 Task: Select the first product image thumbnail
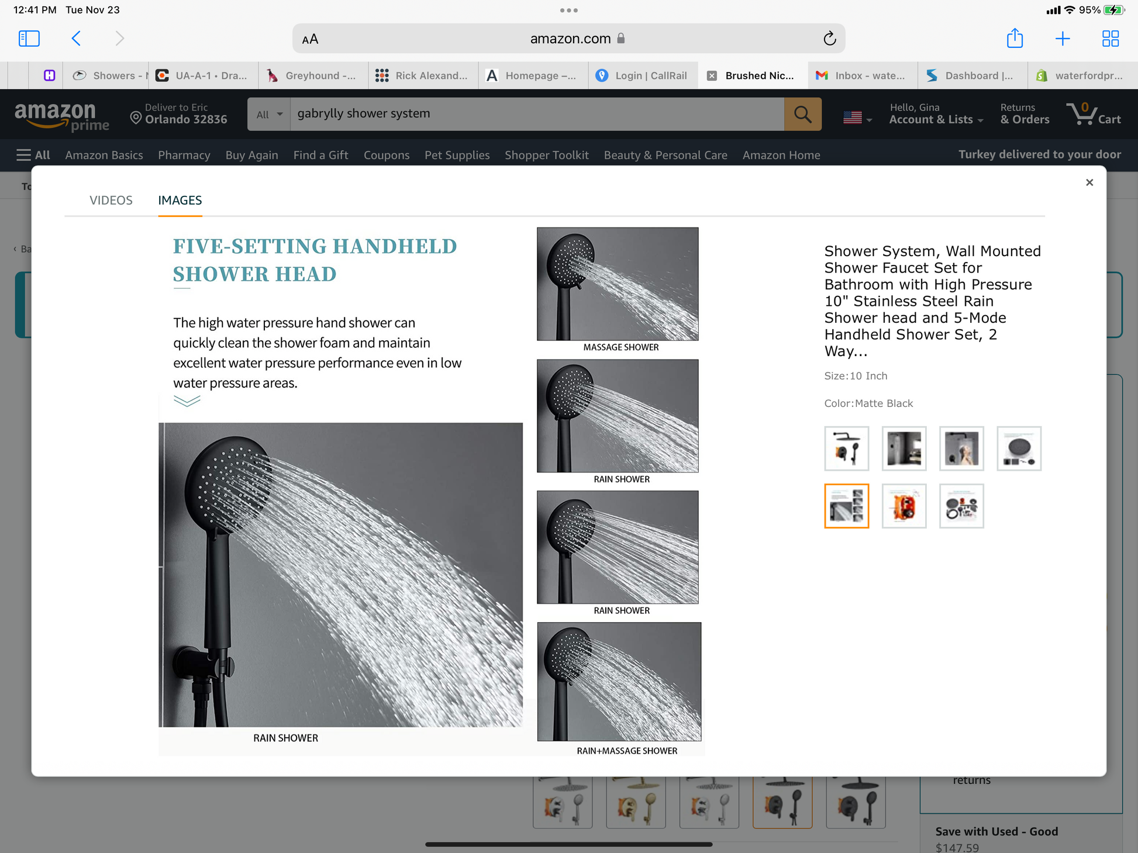pyautogui.click(x=846, y=448)
